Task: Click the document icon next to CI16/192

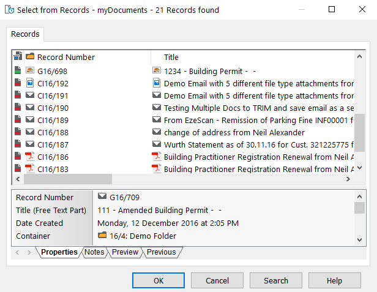Action: coord(30,83)
